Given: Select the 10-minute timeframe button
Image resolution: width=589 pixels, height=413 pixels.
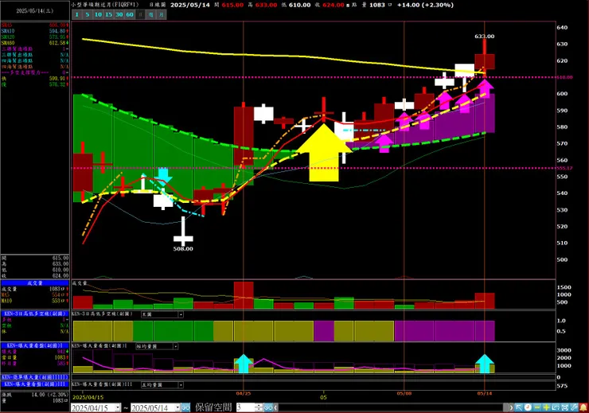Looking at the screenshot, I should pyautogui.click(x=98, y=14).
